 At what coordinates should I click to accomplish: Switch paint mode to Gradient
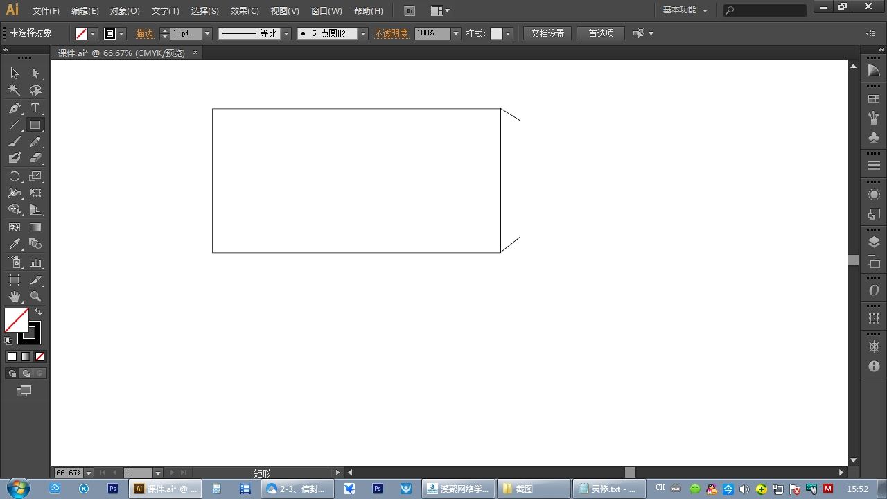pyautogui.click(x=26, y=357)
